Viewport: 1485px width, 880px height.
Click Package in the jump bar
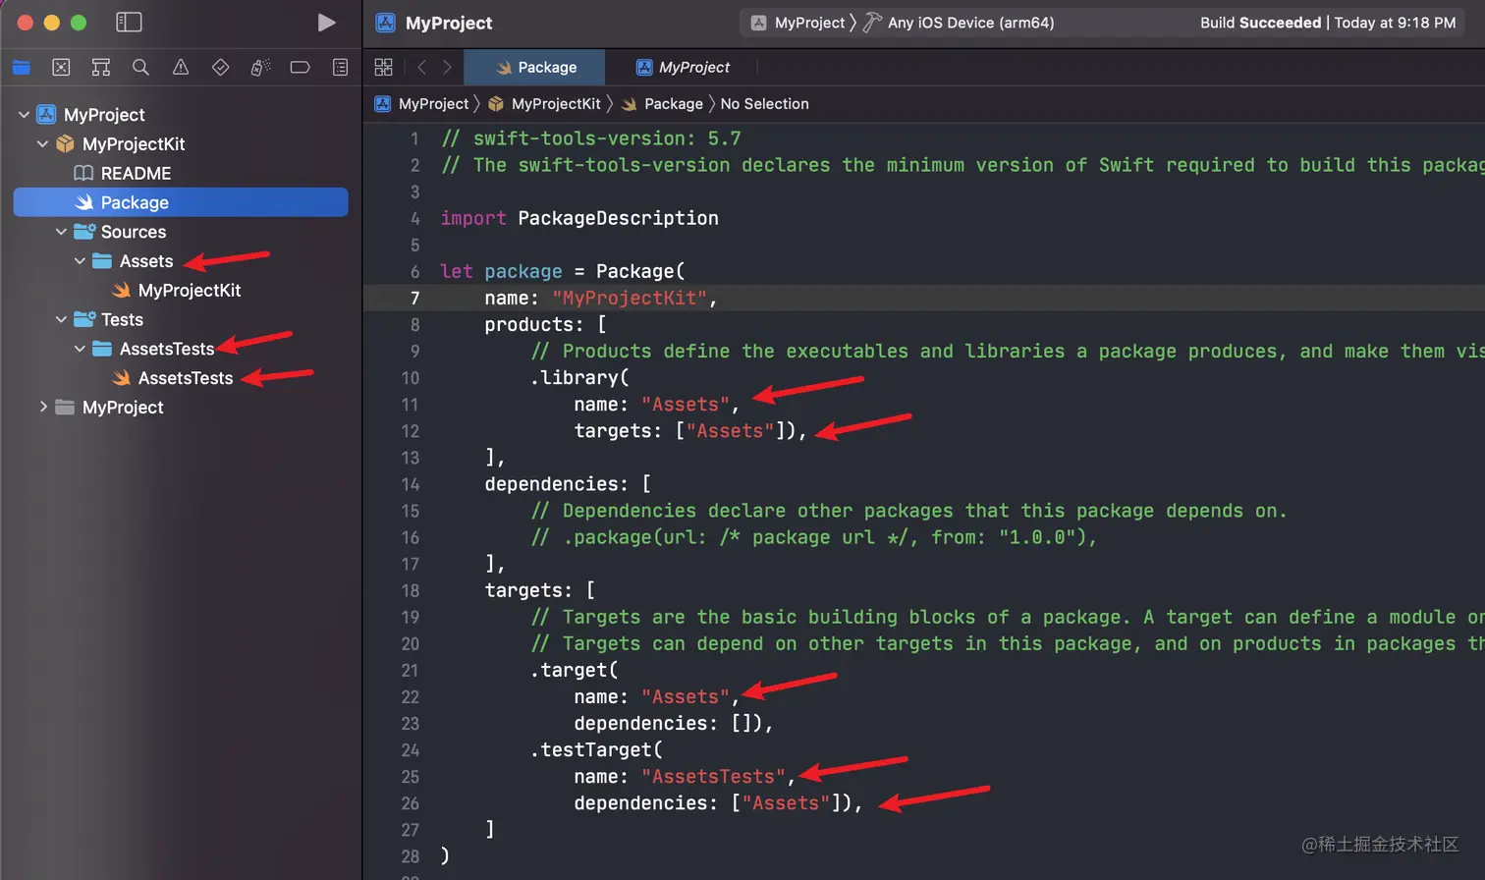tap(662, 104)
